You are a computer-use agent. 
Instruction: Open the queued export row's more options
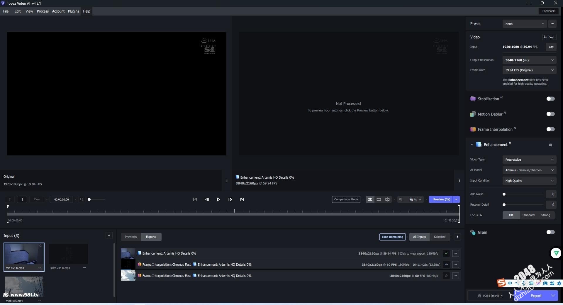456,276
